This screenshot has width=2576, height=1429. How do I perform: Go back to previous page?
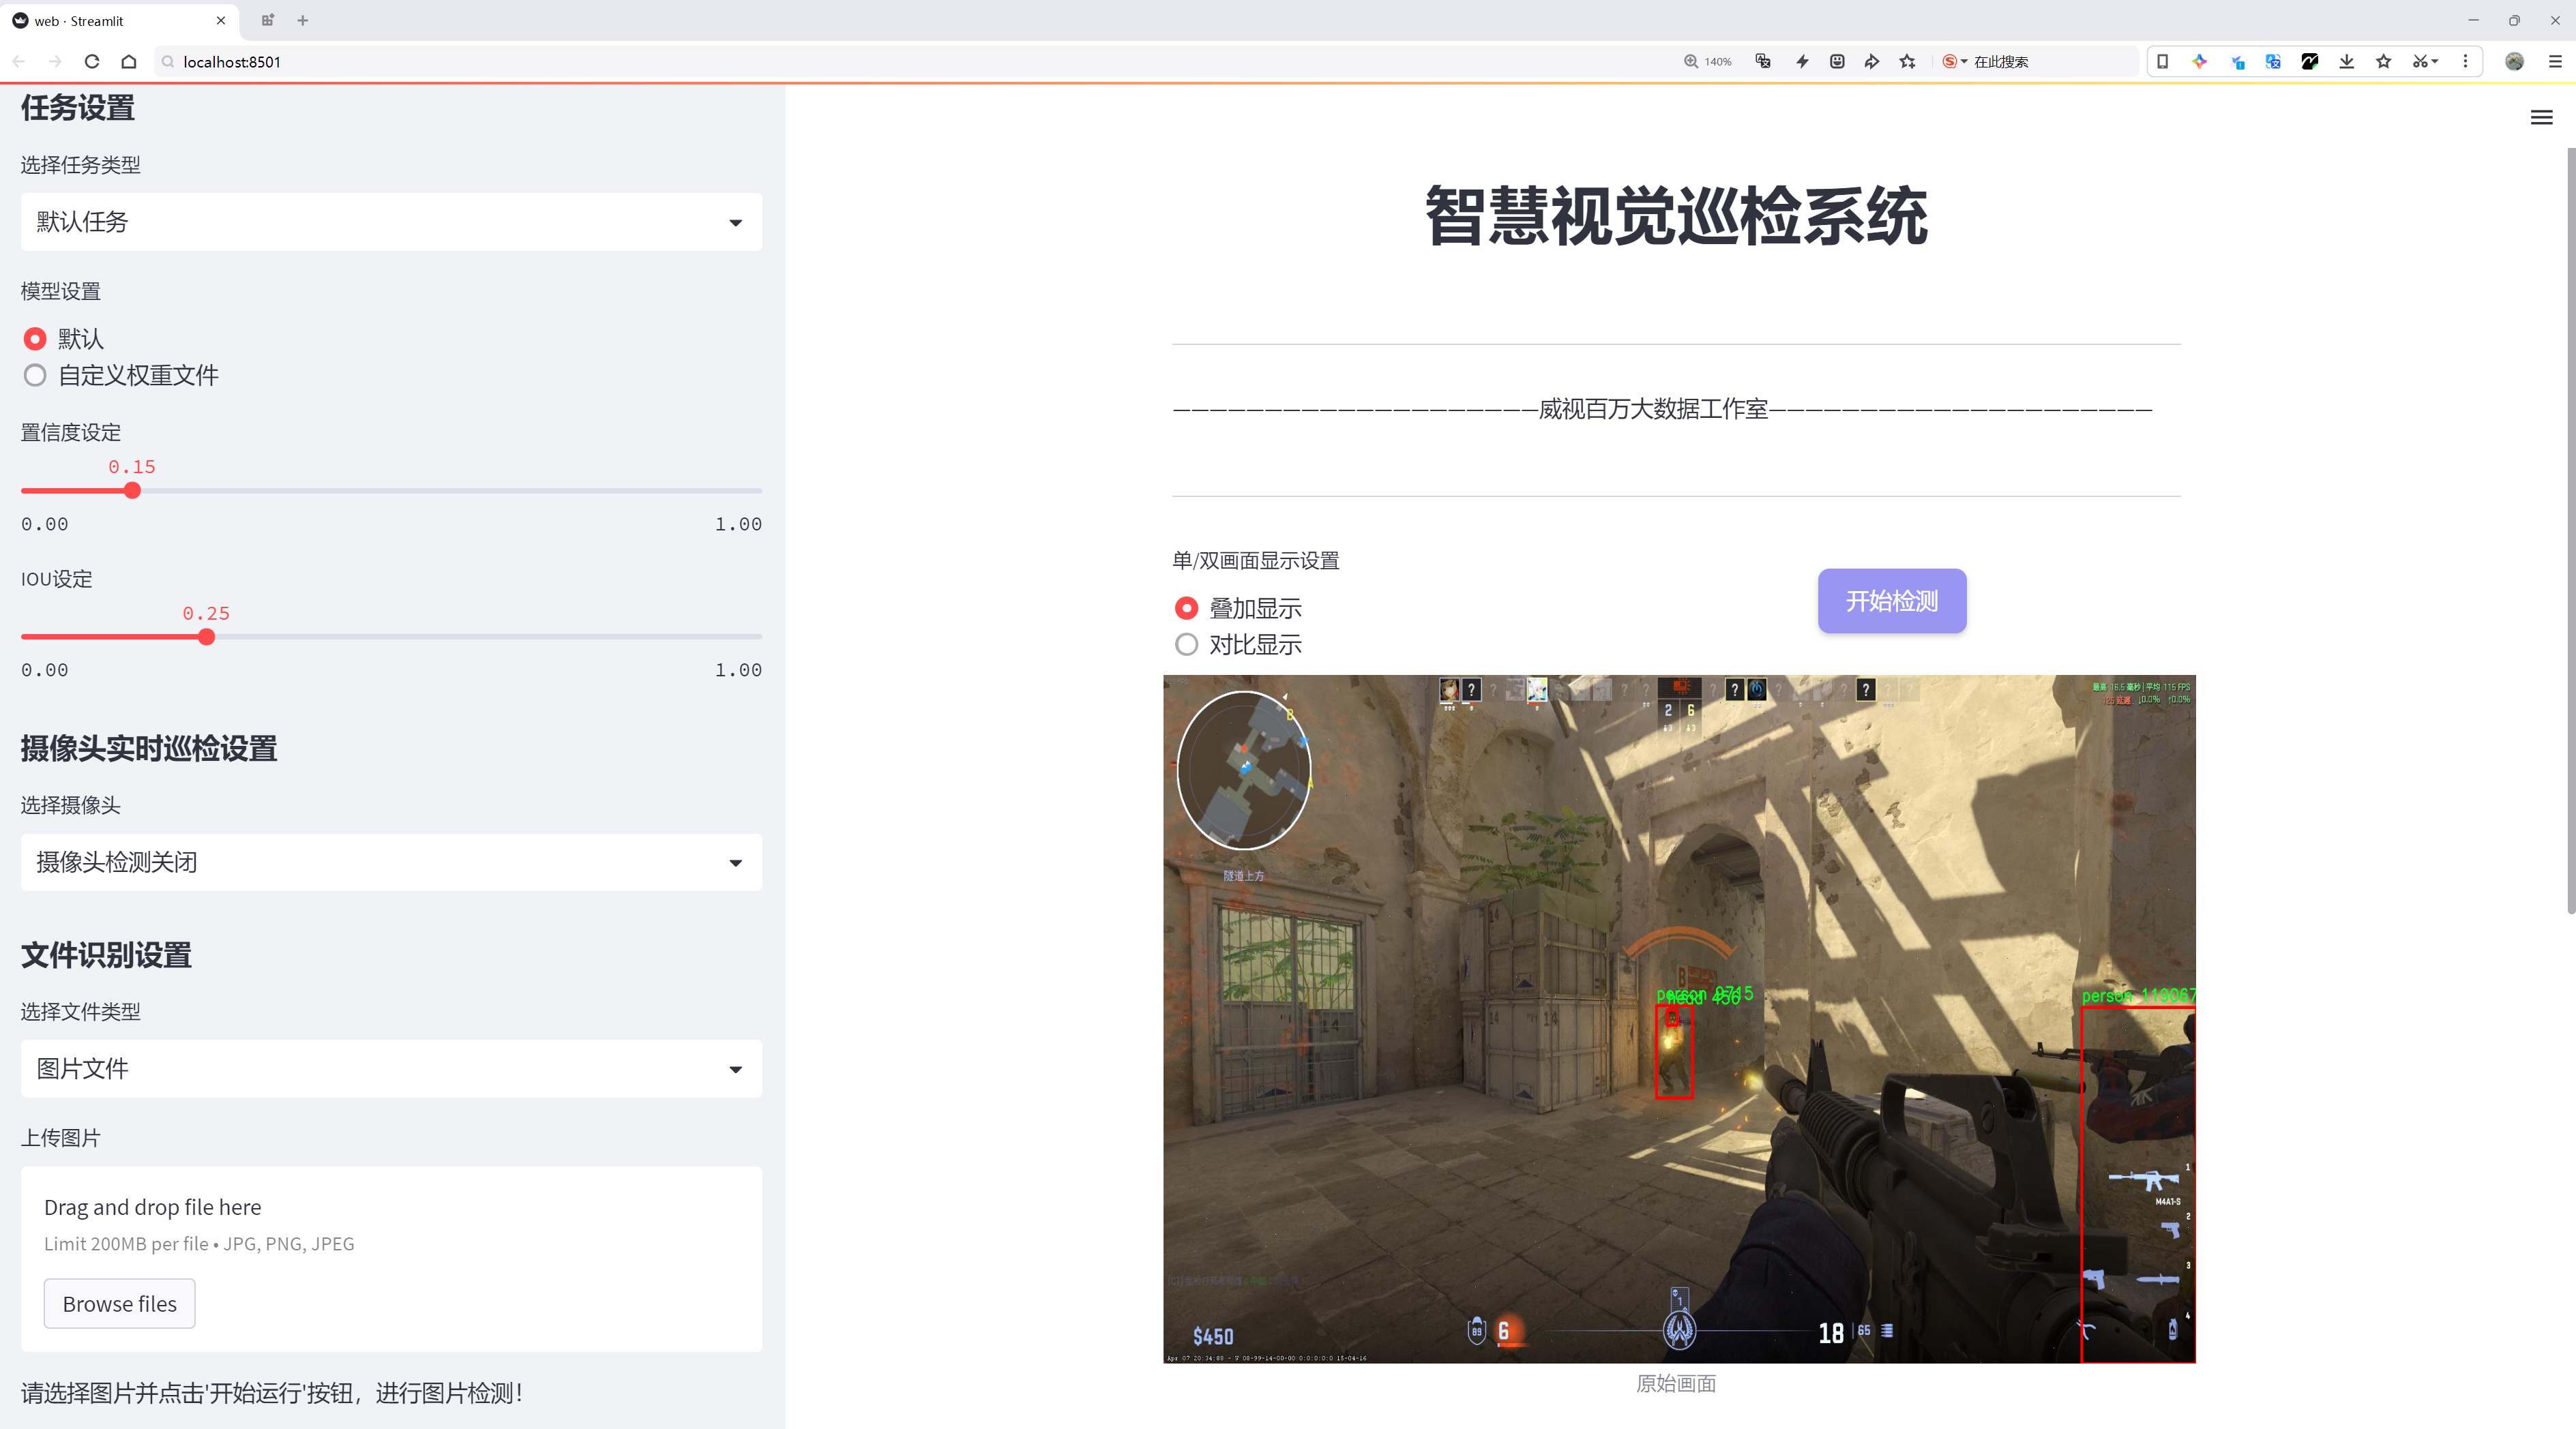19,61
